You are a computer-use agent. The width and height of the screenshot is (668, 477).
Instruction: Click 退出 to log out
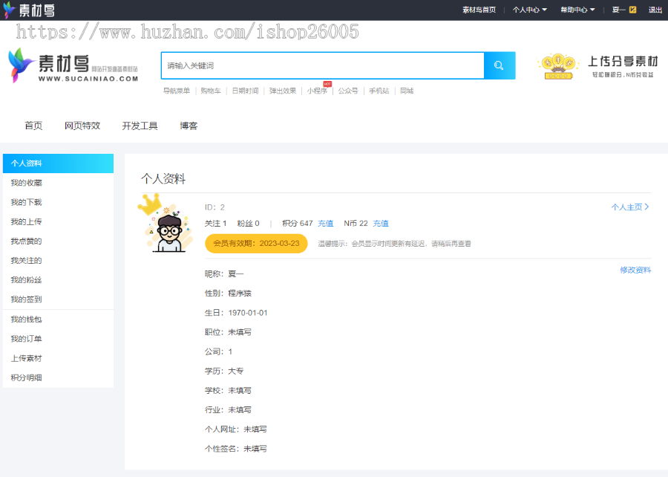(655, 10)
